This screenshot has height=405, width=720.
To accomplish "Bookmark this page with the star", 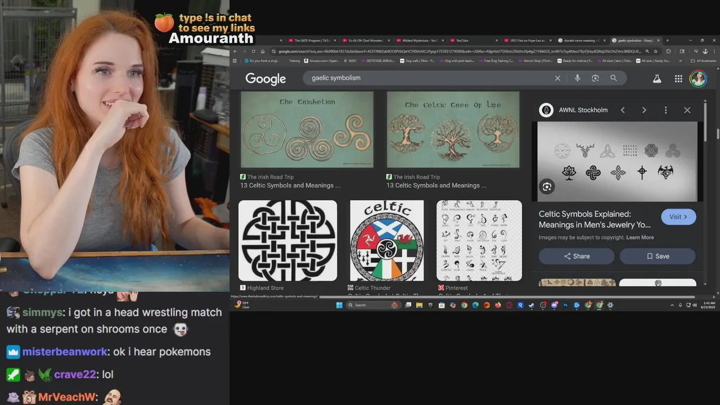I will click(655, 51).
